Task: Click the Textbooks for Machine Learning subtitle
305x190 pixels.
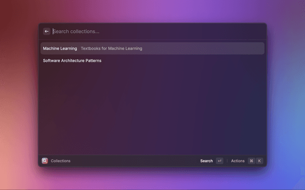Action: 112,48
